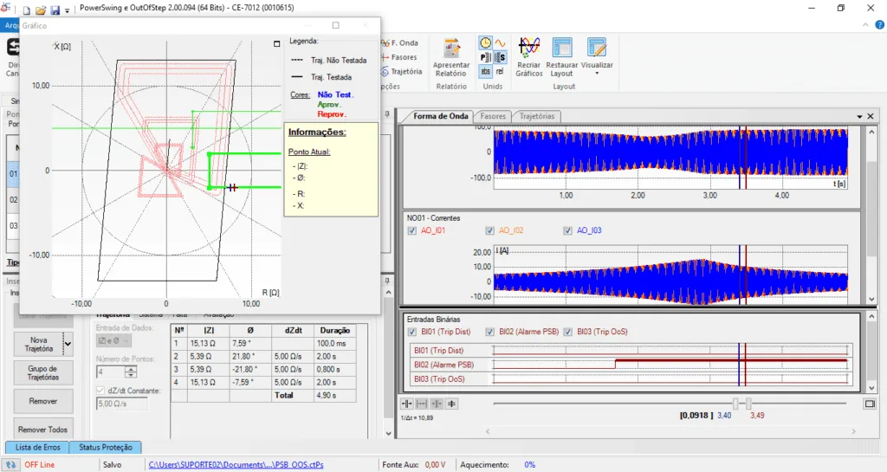Click the connection status icon beside OFF Line
Image resolution: width=887 pixels, height=472 pixels.
11,465
